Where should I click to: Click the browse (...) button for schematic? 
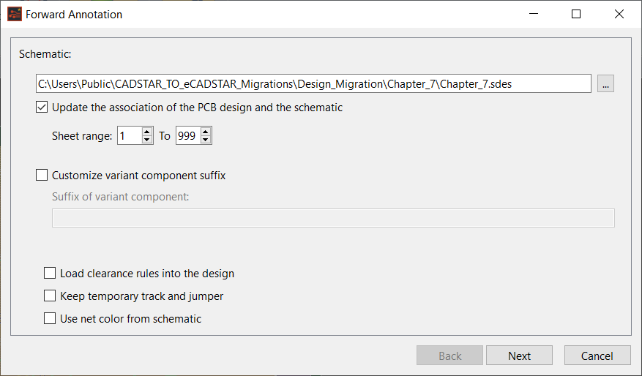coord(605,84)
